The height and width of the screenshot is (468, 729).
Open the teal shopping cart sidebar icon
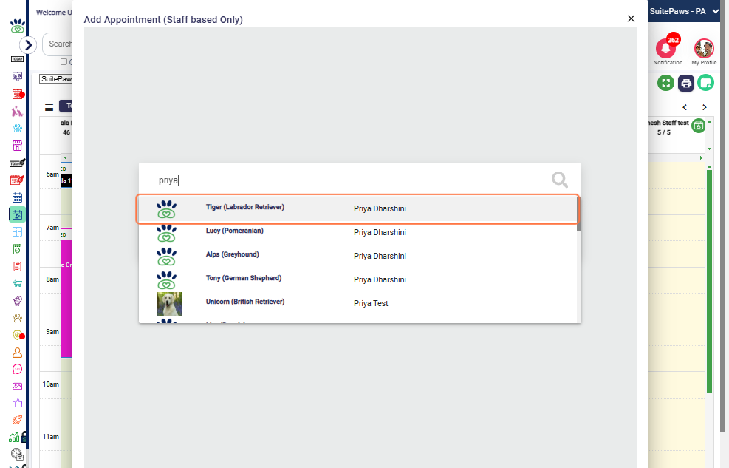17,283
